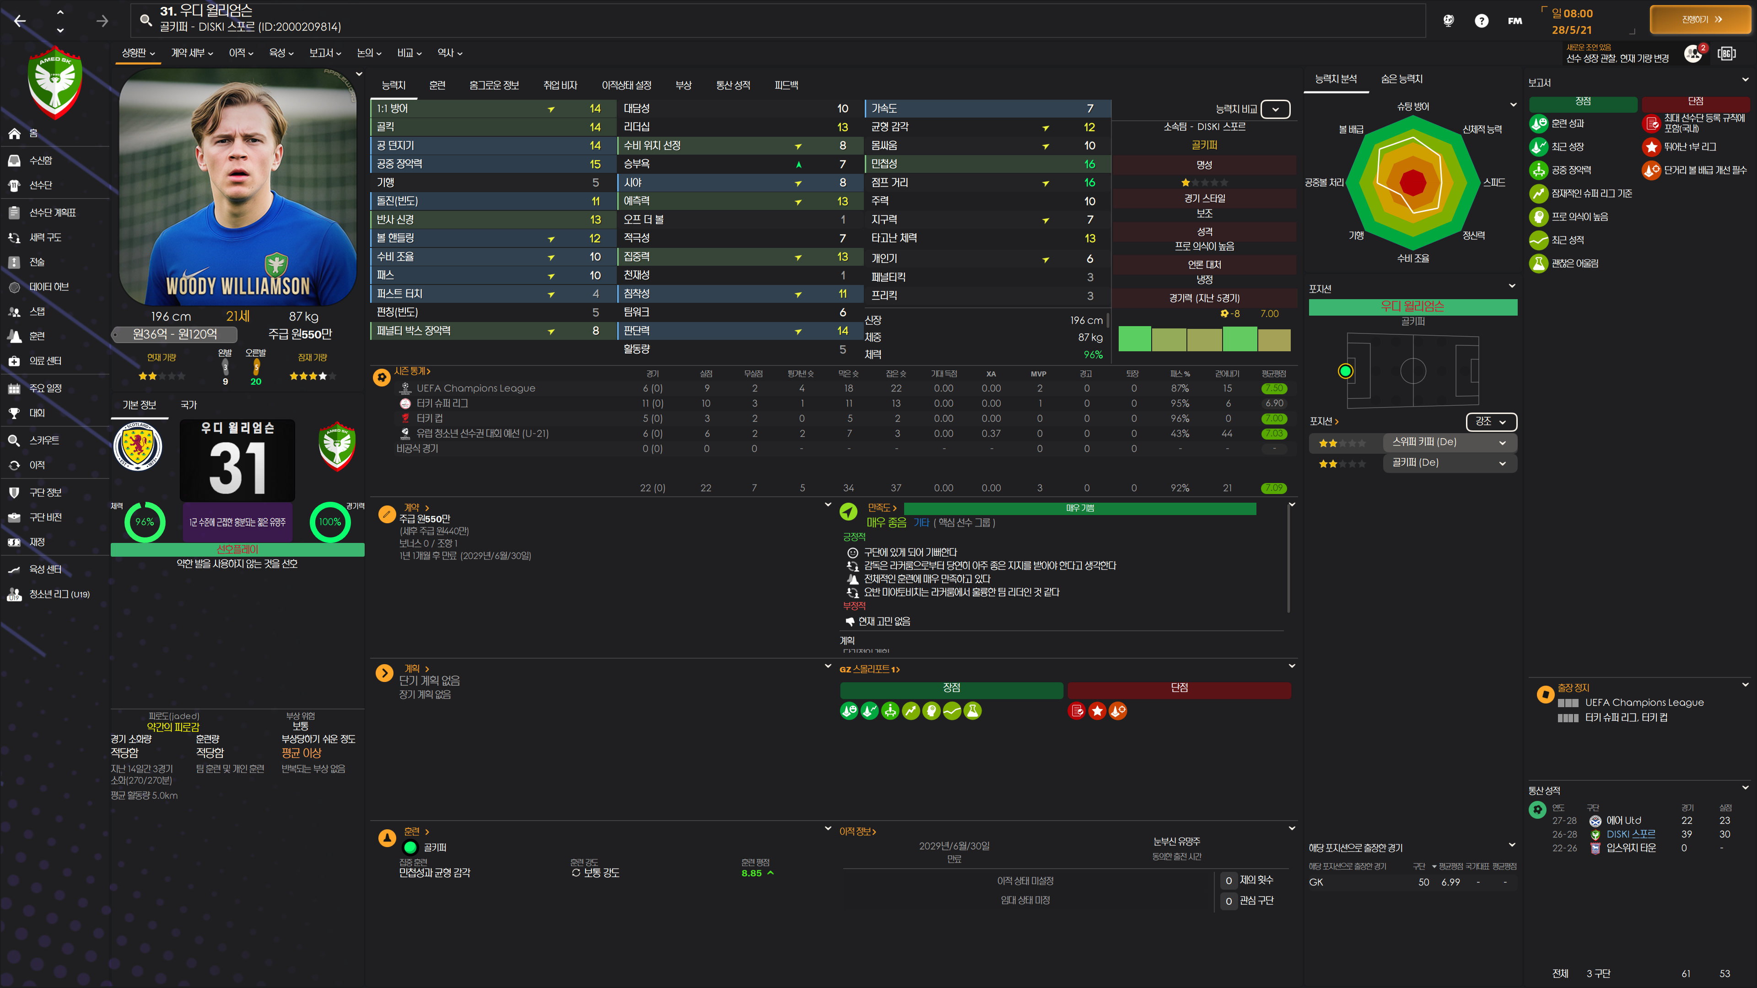Click the back arrow navigation icon

coord(20,21)
